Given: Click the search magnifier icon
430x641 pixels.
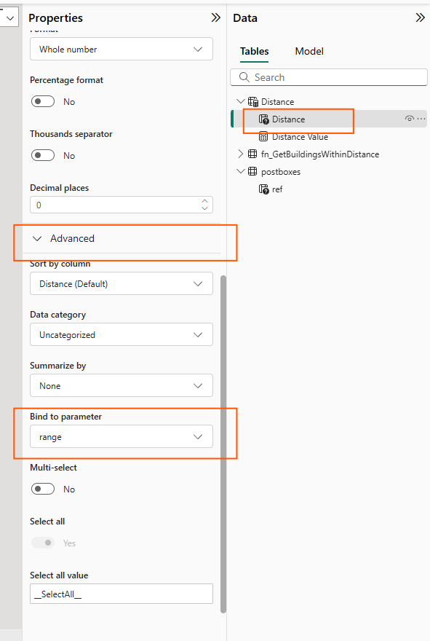Looking at the screenshot, I should click(244, 77).
